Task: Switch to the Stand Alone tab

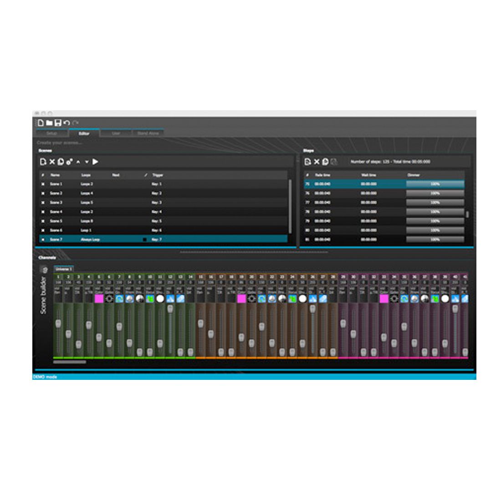Action: point(148,133)
